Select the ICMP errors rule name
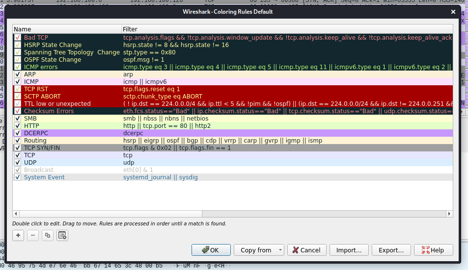Viewport: 468px width, 270px height. [x=41, y=67]
